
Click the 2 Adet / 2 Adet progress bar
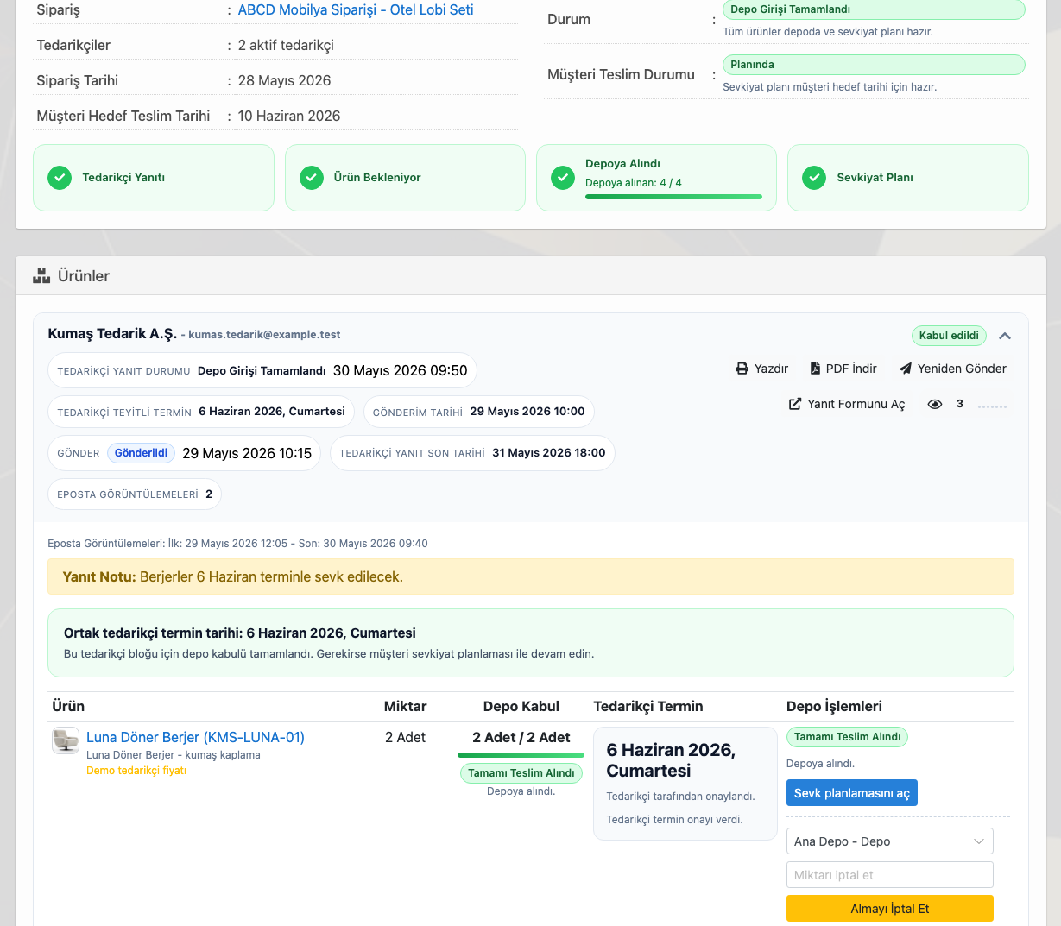tap(521, 755)
